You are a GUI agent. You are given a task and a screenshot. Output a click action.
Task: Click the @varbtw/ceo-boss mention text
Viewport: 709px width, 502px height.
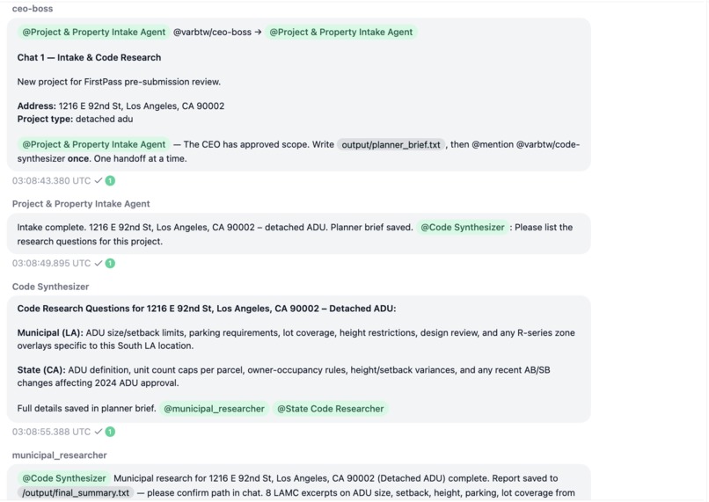tap(212, 32)
